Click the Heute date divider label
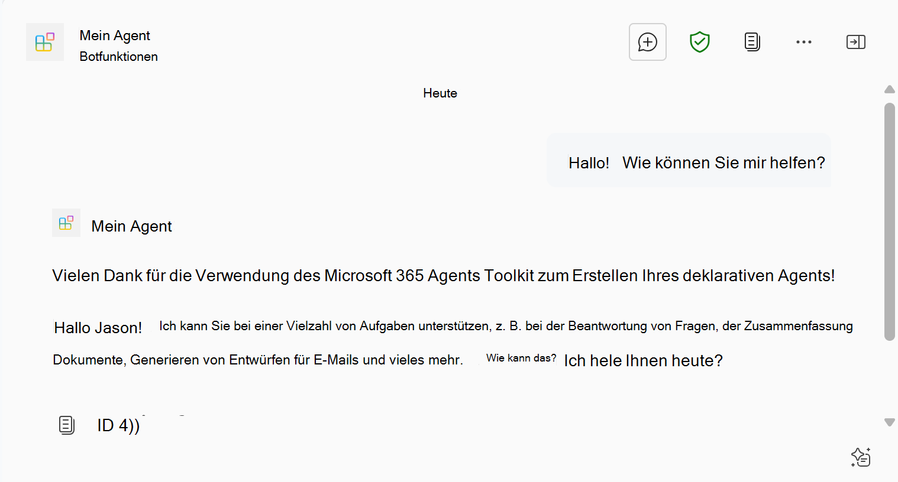 (x=440, y=93)
